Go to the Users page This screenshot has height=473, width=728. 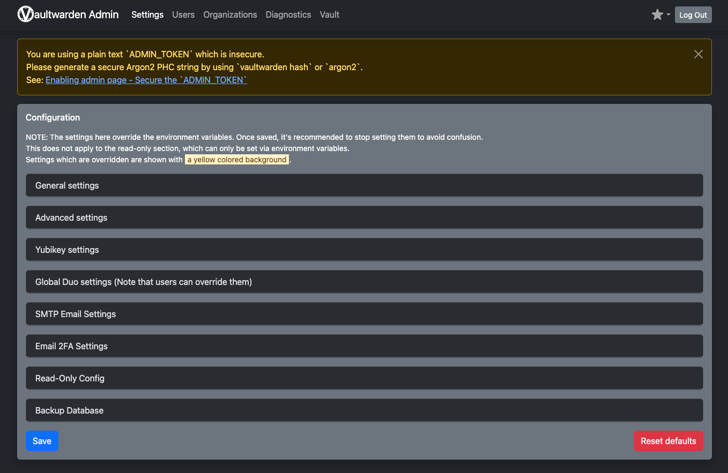click(183, 14)
